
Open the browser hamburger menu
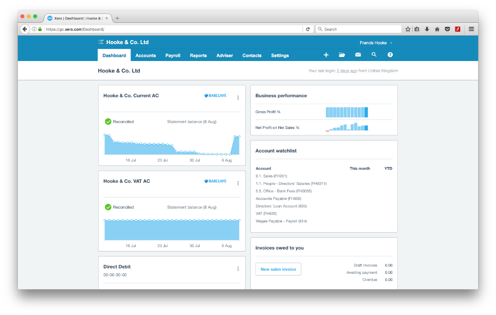tap(471, 29)
